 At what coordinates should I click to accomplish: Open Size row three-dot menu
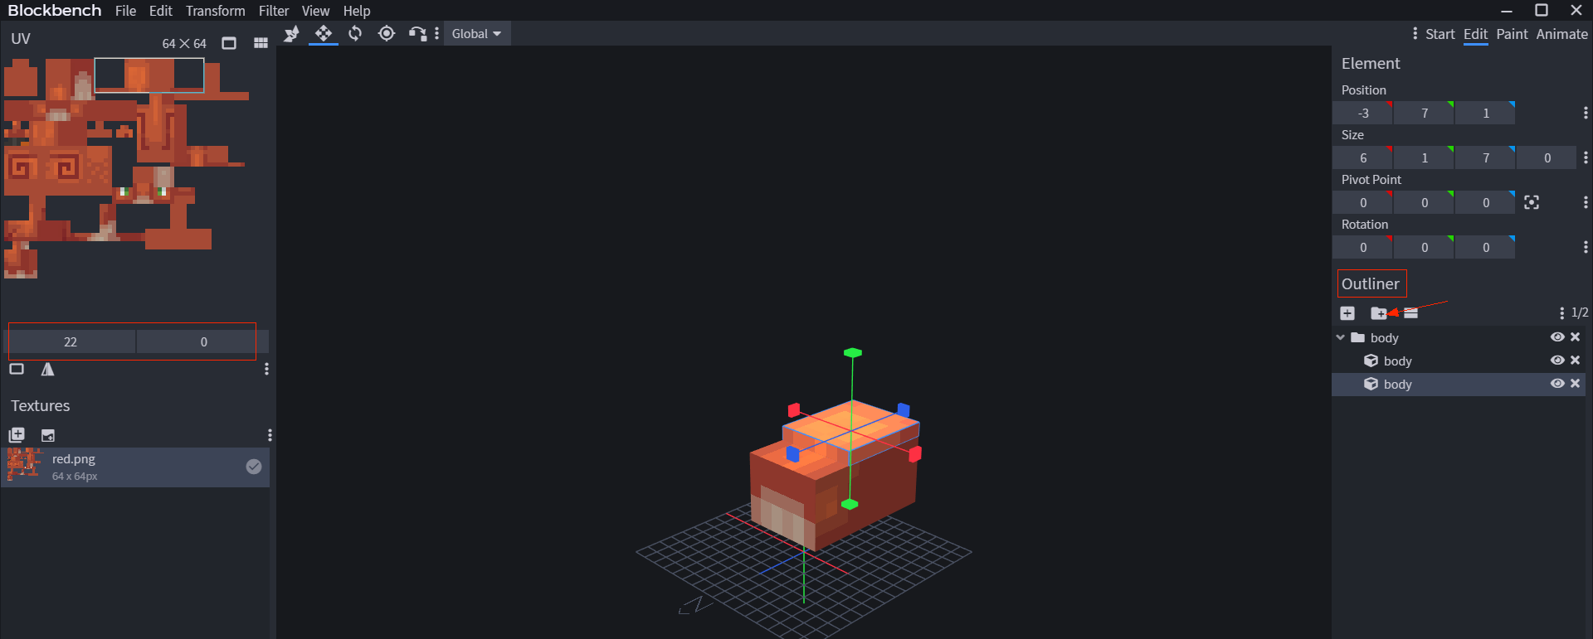click(1586, 157)
